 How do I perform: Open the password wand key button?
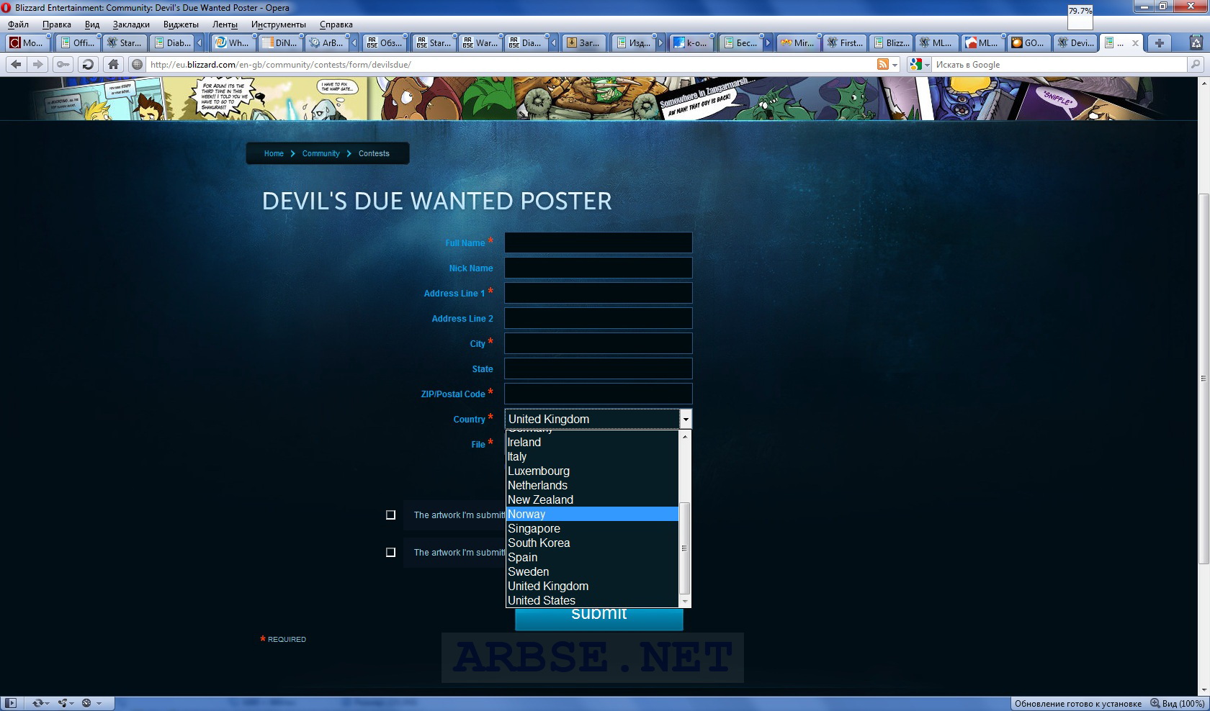[63, 64]
